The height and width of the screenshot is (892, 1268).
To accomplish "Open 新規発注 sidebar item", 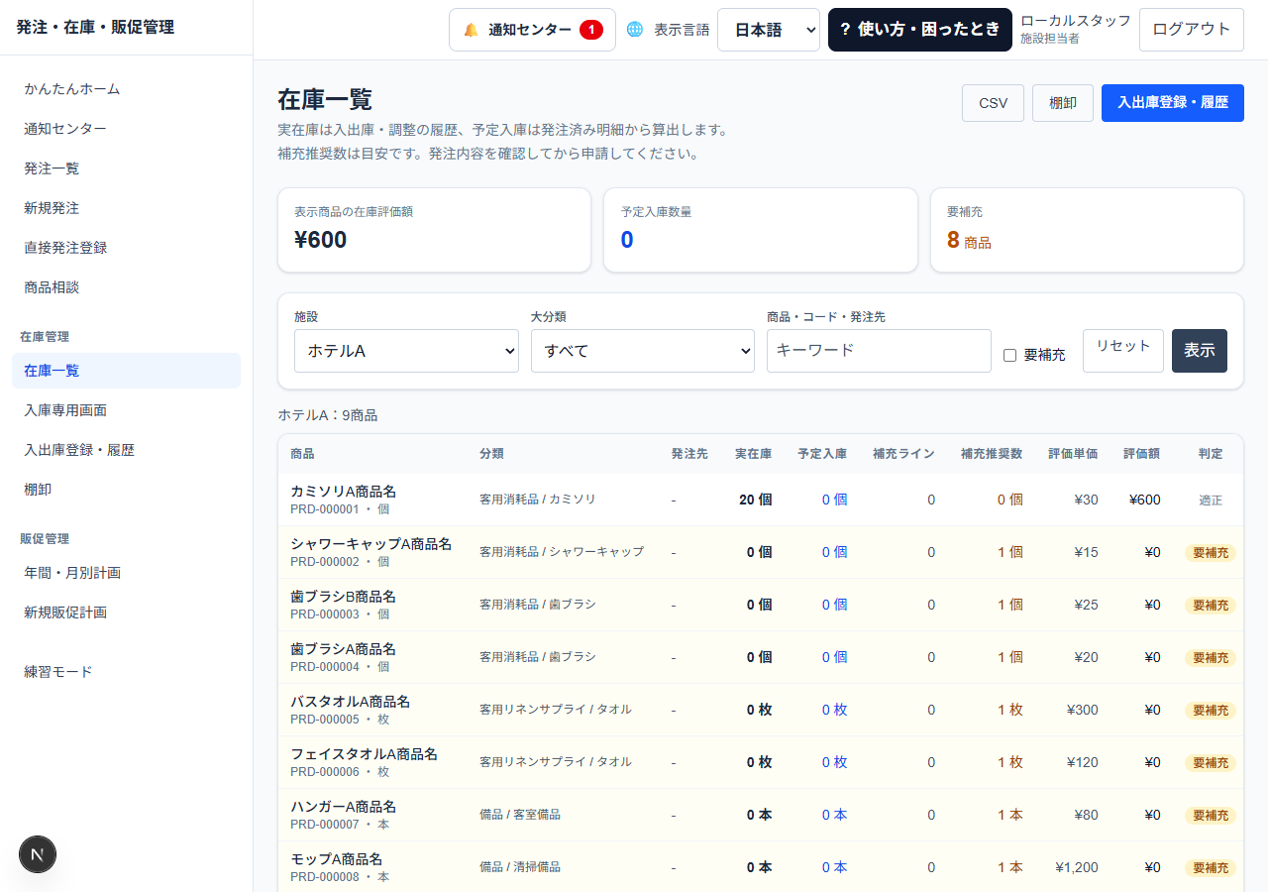I will (x=126, y=208).
